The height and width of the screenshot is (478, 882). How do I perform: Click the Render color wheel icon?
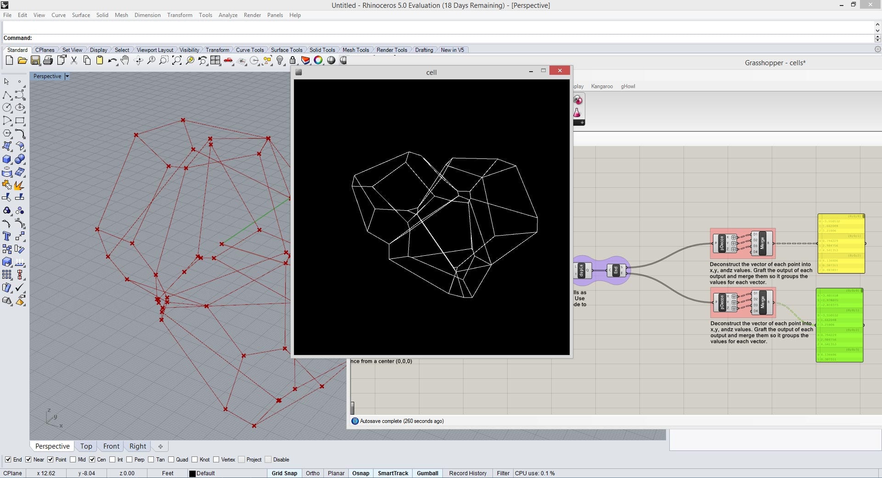click(318, 60)
